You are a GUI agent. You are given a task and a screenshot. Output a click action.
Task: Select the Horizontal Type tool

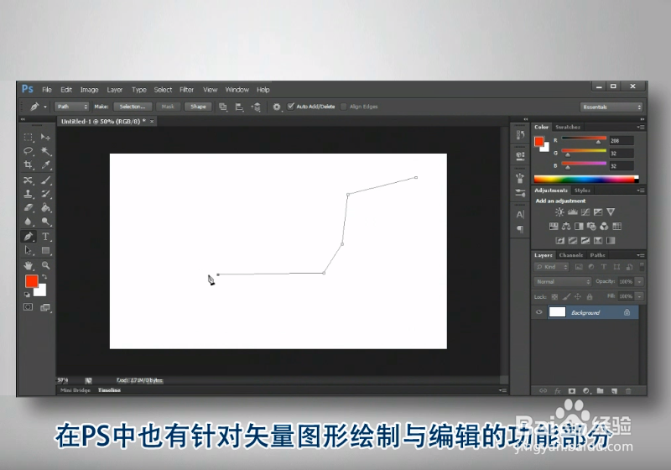(x=45, y=237)
